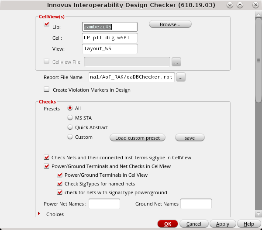Click the grayed Cellview File path field
262x230 pixels.
pyautogui.click(x=127, y=62)
